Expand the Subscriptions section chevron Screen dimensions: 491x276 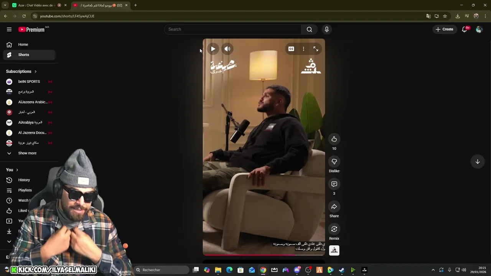coord(36,71)
